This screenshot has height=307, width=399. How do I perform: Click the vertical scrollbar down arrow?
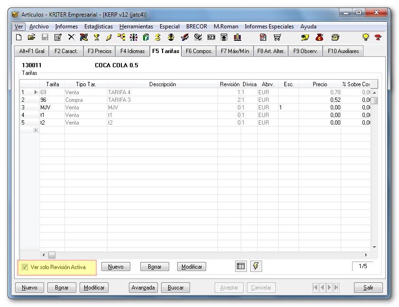click(374, 247)
